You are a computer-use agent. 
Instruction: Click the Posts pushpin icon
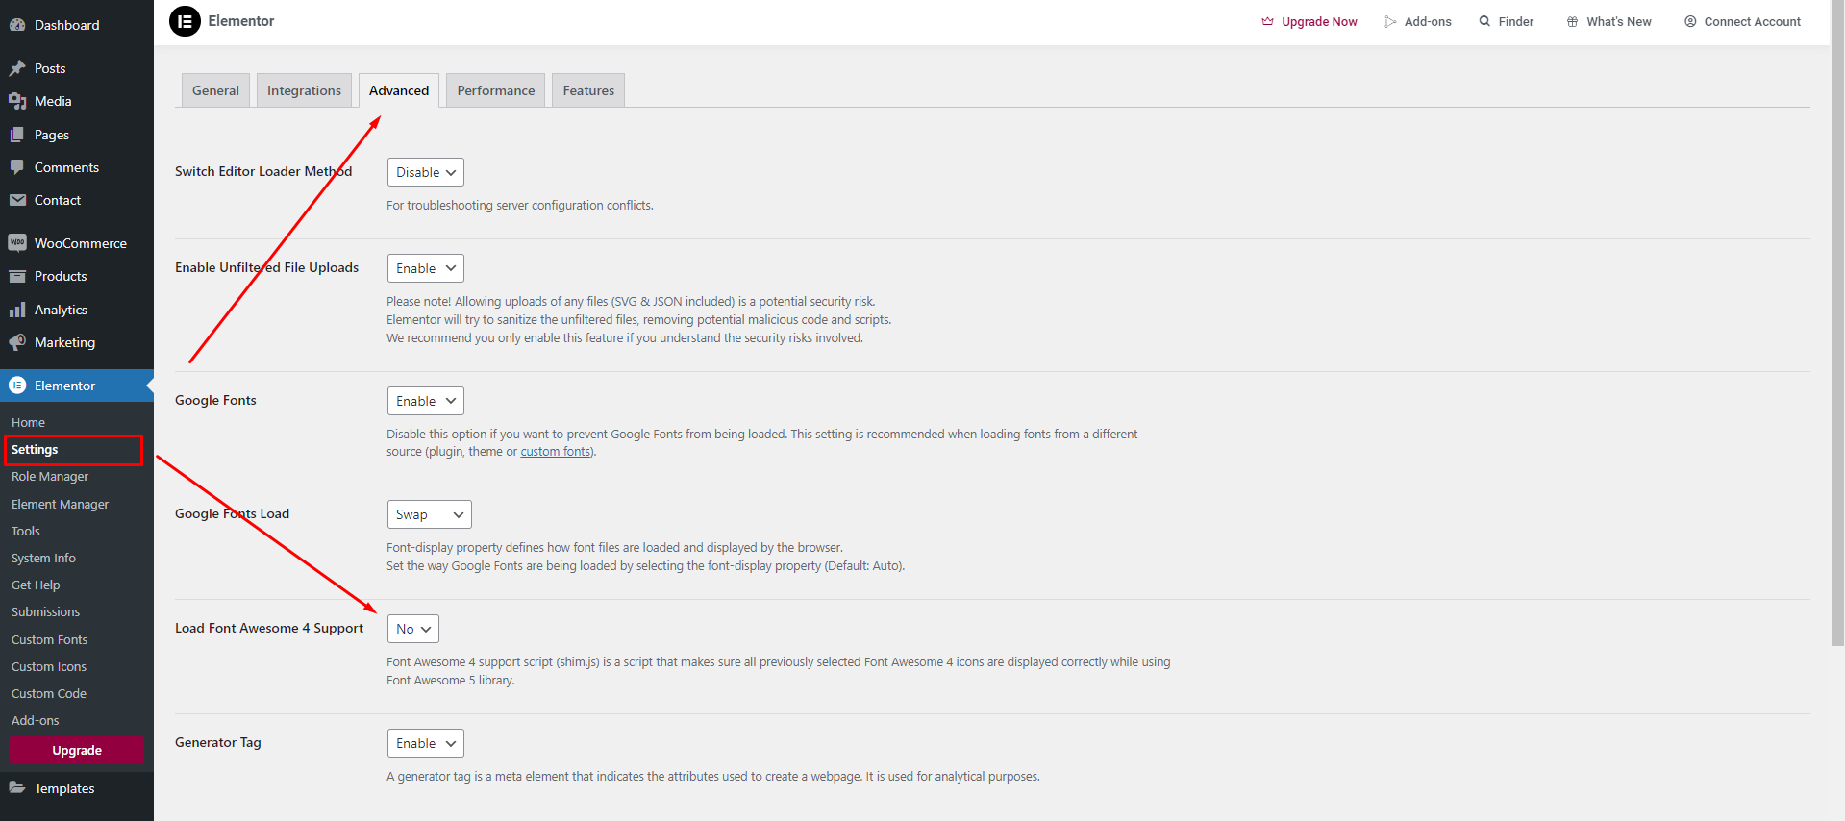[17, 68]
